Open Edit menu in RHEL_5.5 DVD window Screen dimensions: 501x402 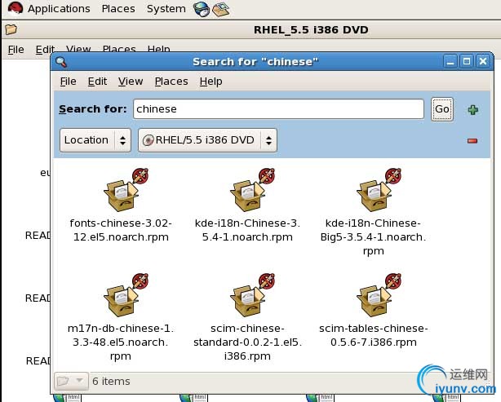45,50
